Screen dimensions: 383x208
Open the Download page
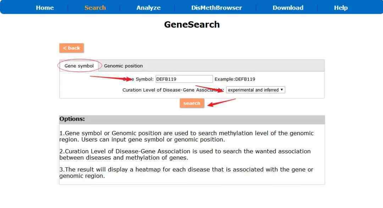[288, 8]
